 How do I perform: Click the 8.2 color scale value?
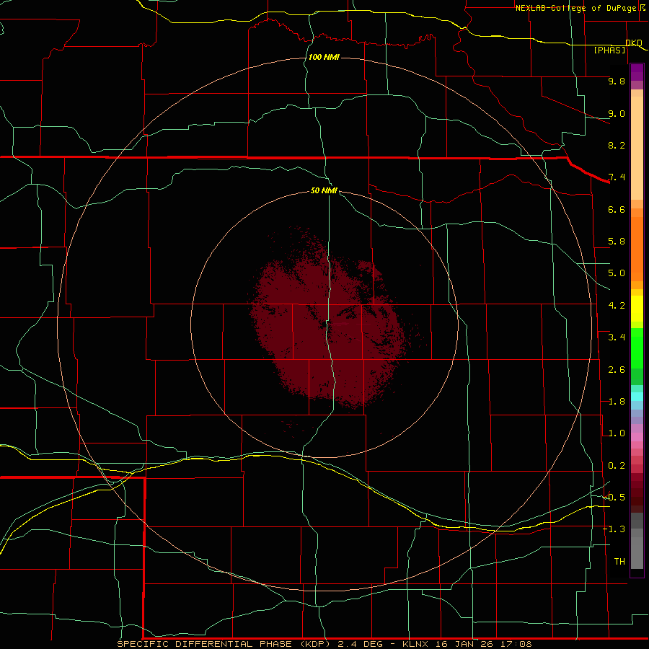pos(617,145)
